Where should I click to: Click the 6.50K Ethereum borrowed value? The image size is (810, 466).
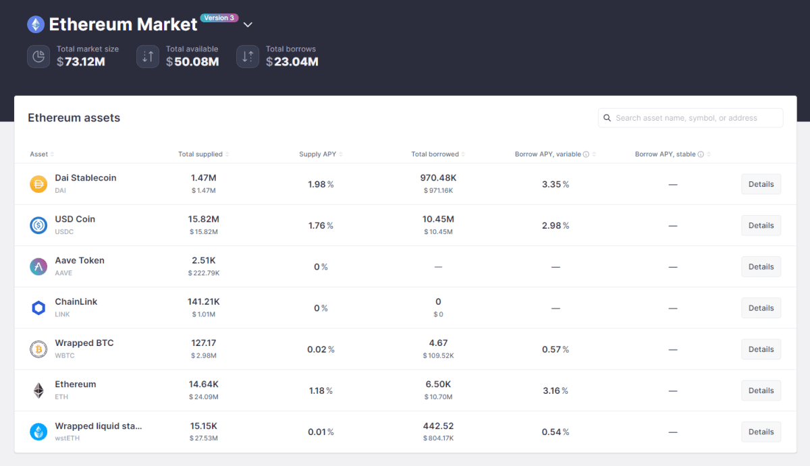coord(438,384)
